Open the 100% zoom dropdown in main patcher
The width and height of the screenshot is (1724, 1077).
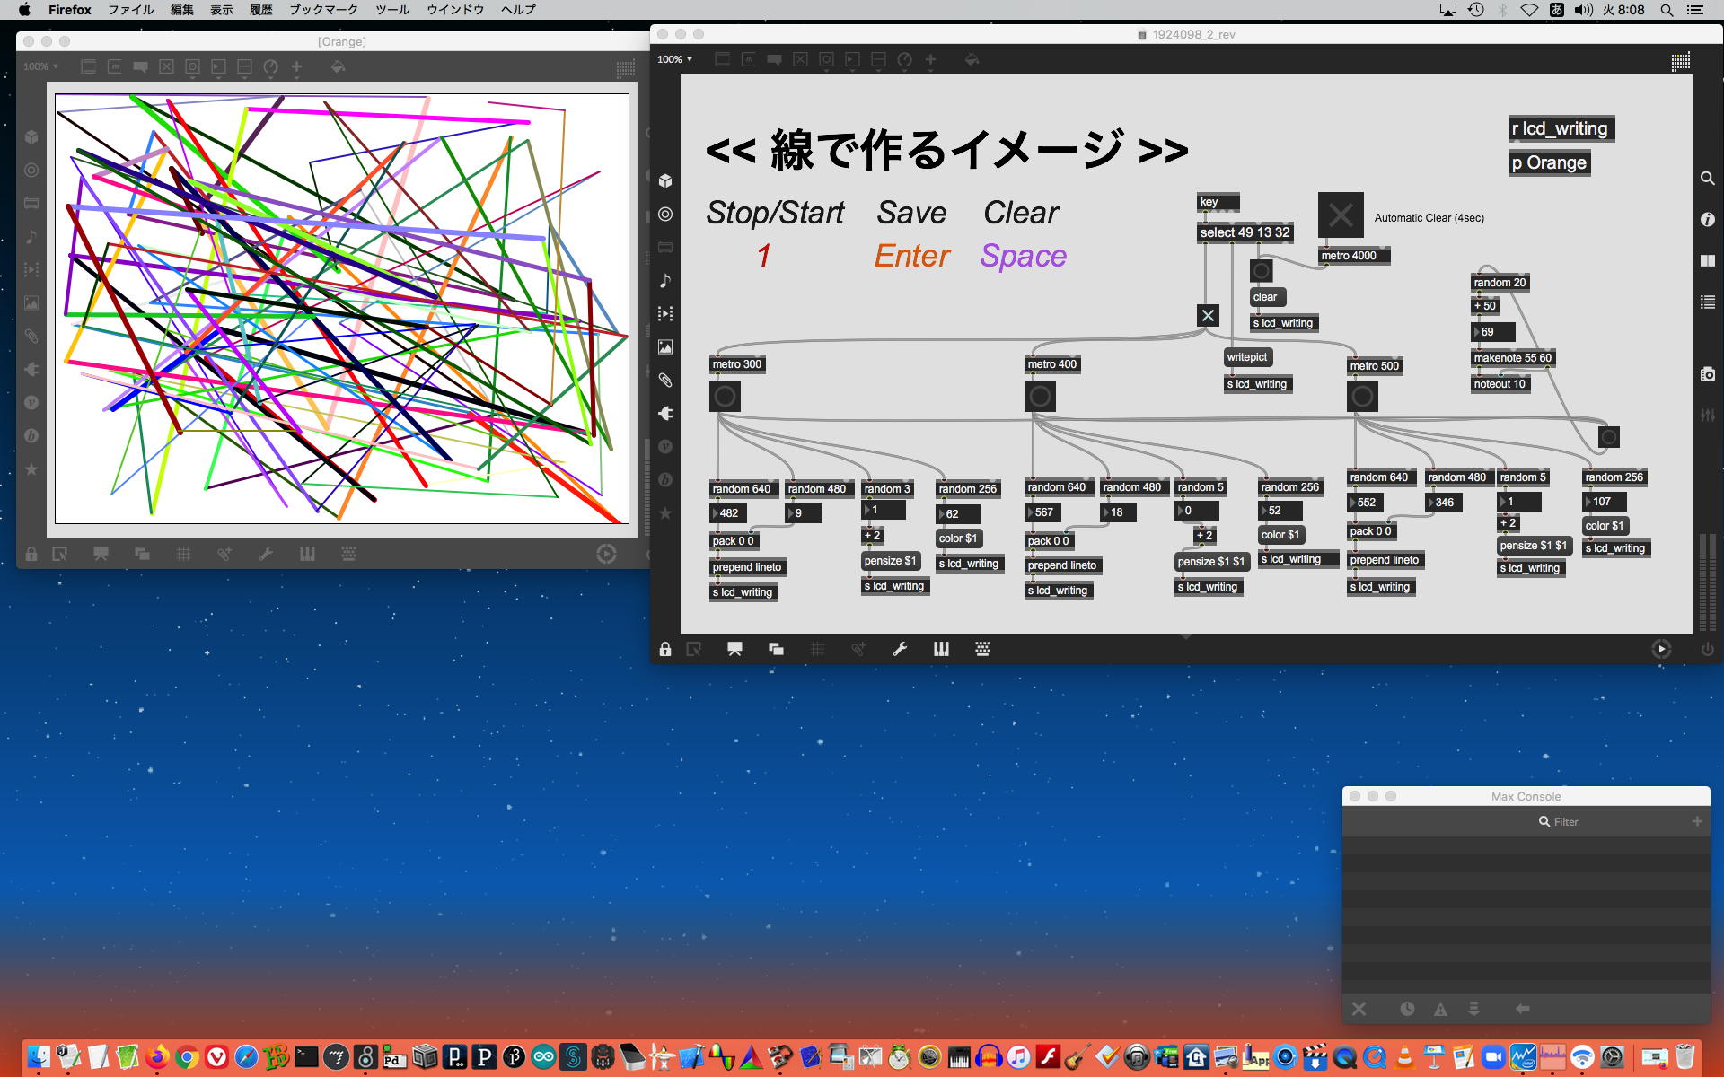click(x=675, y=59)
